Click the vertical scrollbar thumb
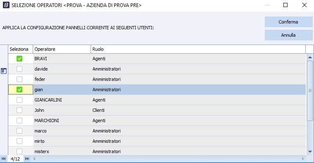 (310, 91)
